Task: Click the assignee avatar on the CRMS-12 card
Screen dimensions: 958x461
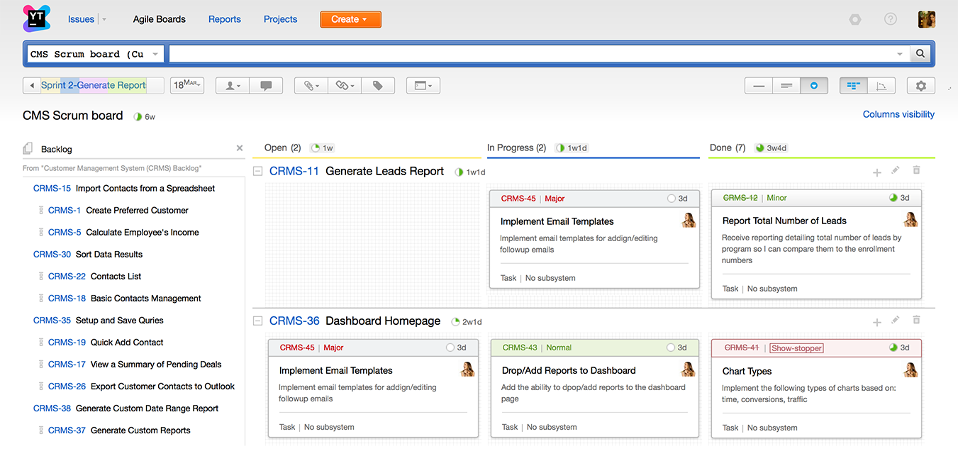Action: [x=910, y=219]
